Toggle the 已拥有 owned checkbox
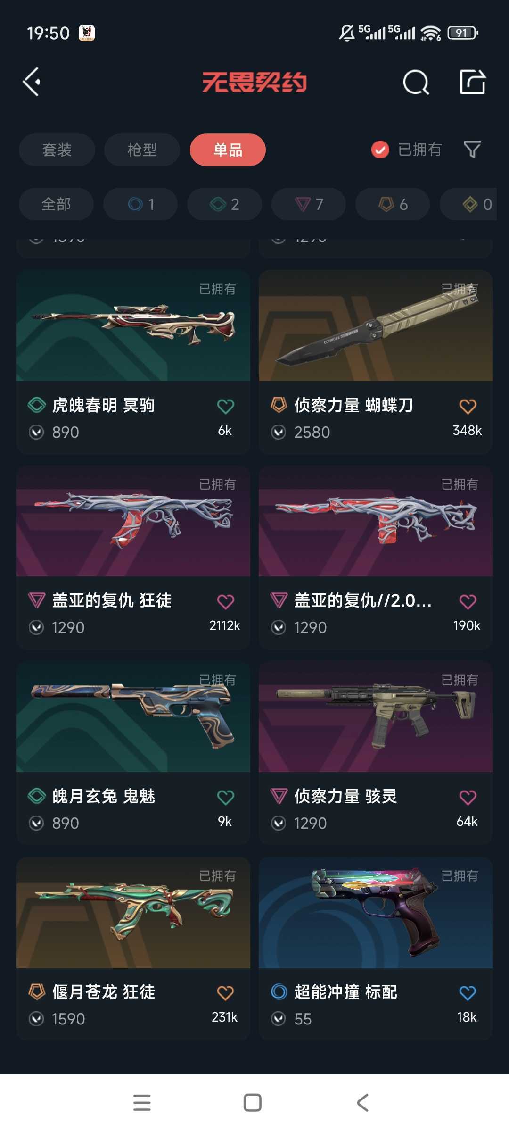Image resolution: width=509 pixels, height=1132 pixels. pyautogui.click(x=380, y=150)
